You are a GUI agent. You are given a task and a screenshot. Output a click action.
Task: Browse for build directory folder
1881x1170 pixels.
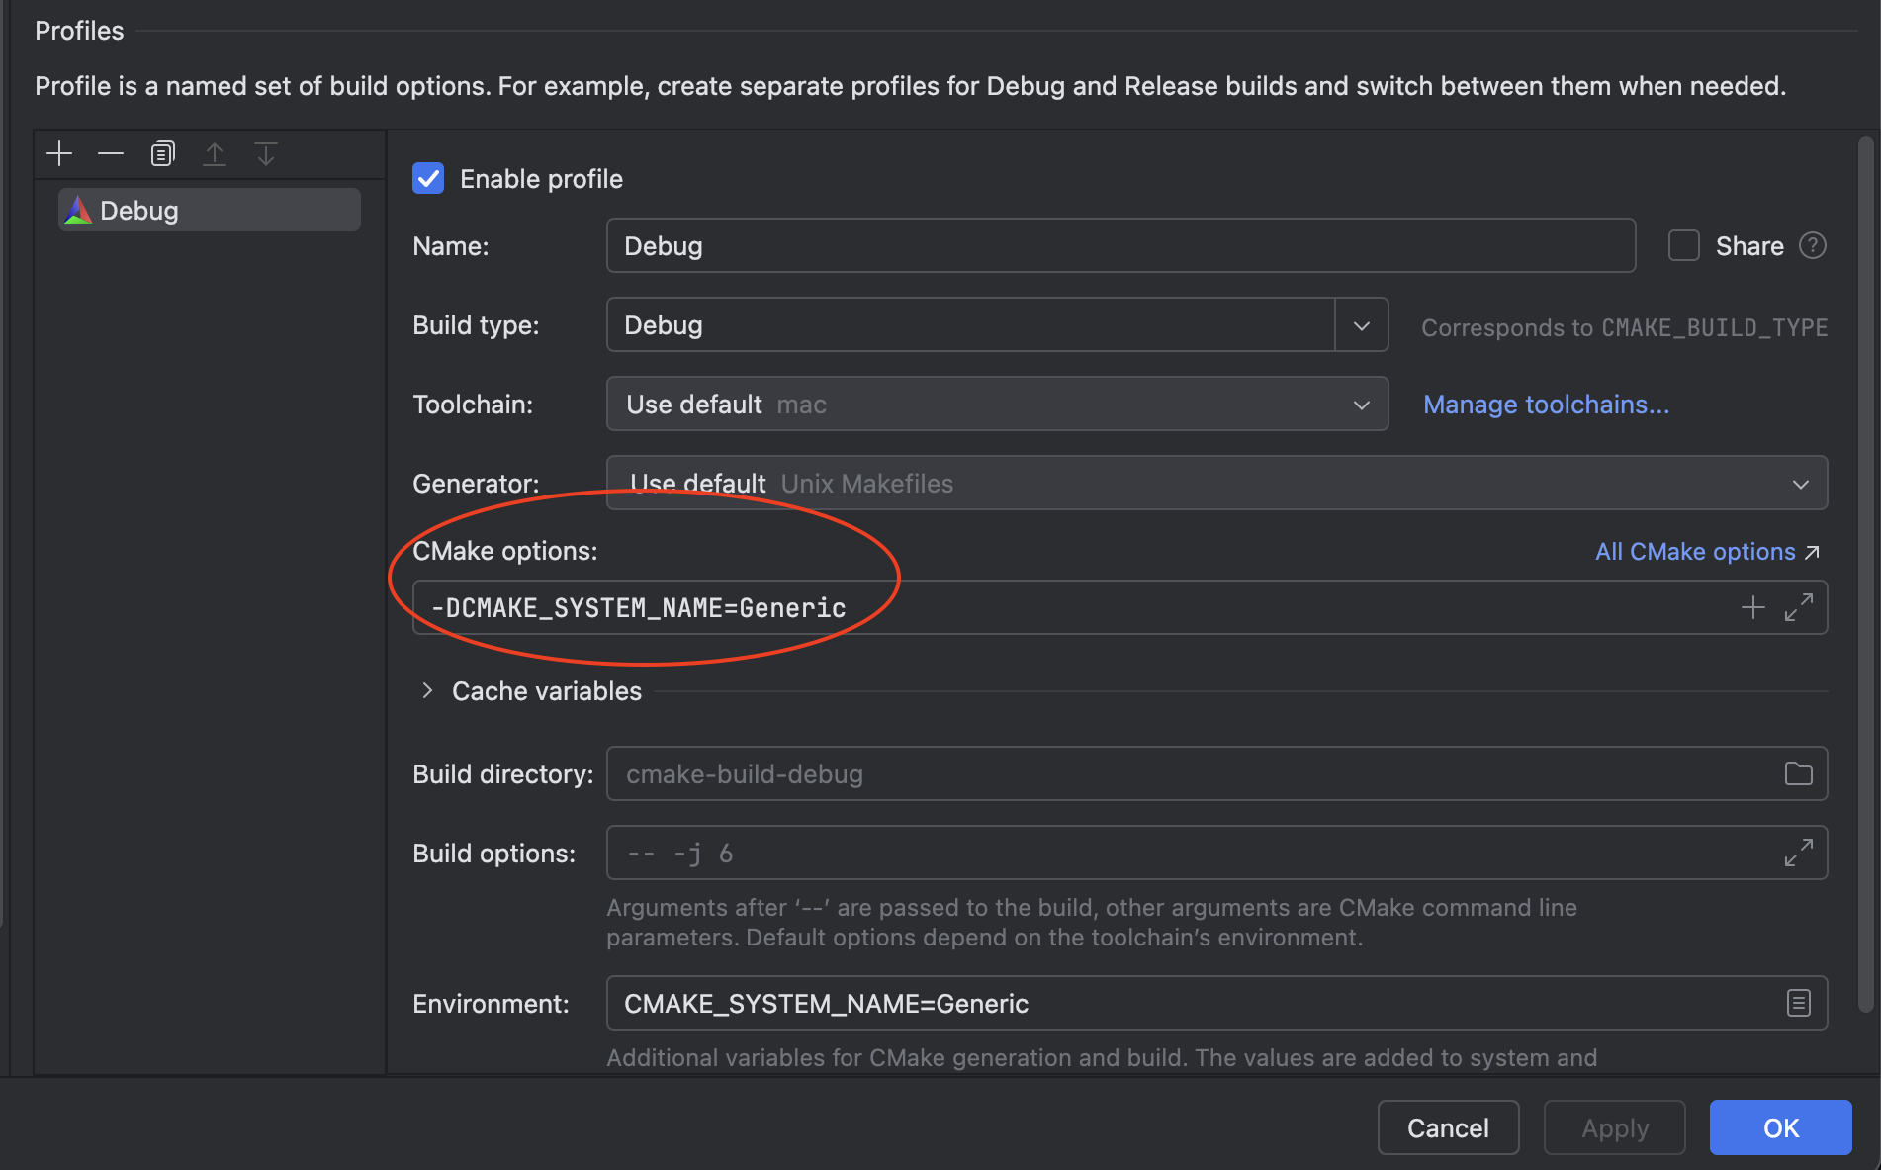(x=1798, y=773)
